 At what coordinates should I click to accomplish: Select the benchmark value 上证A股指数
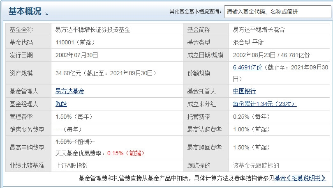coord(72,165)
